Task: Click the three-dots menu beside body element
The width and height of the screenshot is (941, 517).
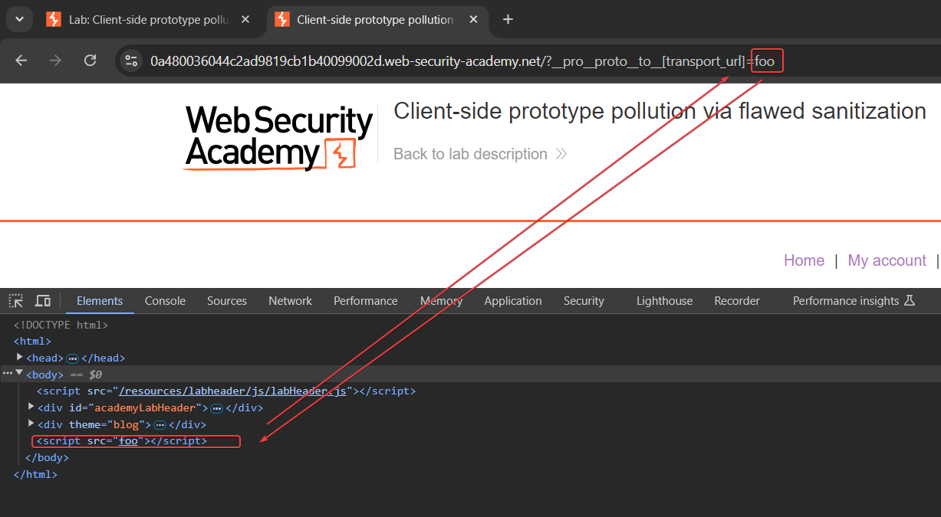Action: click(x=8, y=374)
